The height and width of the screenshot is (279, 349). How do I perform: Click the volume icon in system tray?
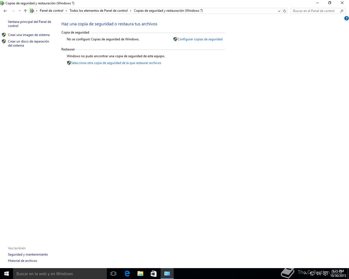point(319,274)
